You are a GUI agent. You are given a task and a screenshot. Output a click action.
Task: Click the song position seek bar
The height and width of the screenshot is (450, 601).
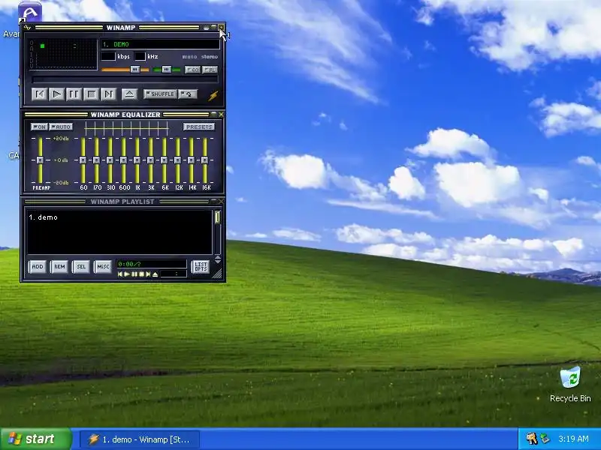[x=125, y=80]
